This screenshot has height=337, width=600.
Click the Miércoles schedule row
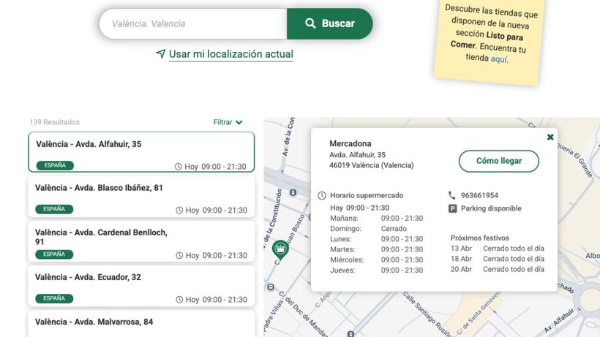[x=377, y=260]
